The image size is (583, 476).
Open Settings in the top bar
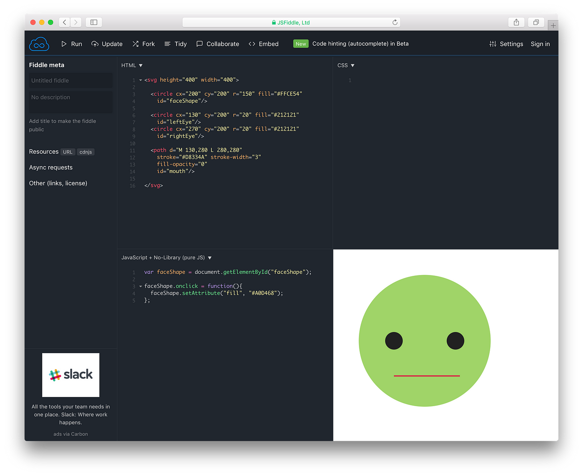(x=506, y=44)
